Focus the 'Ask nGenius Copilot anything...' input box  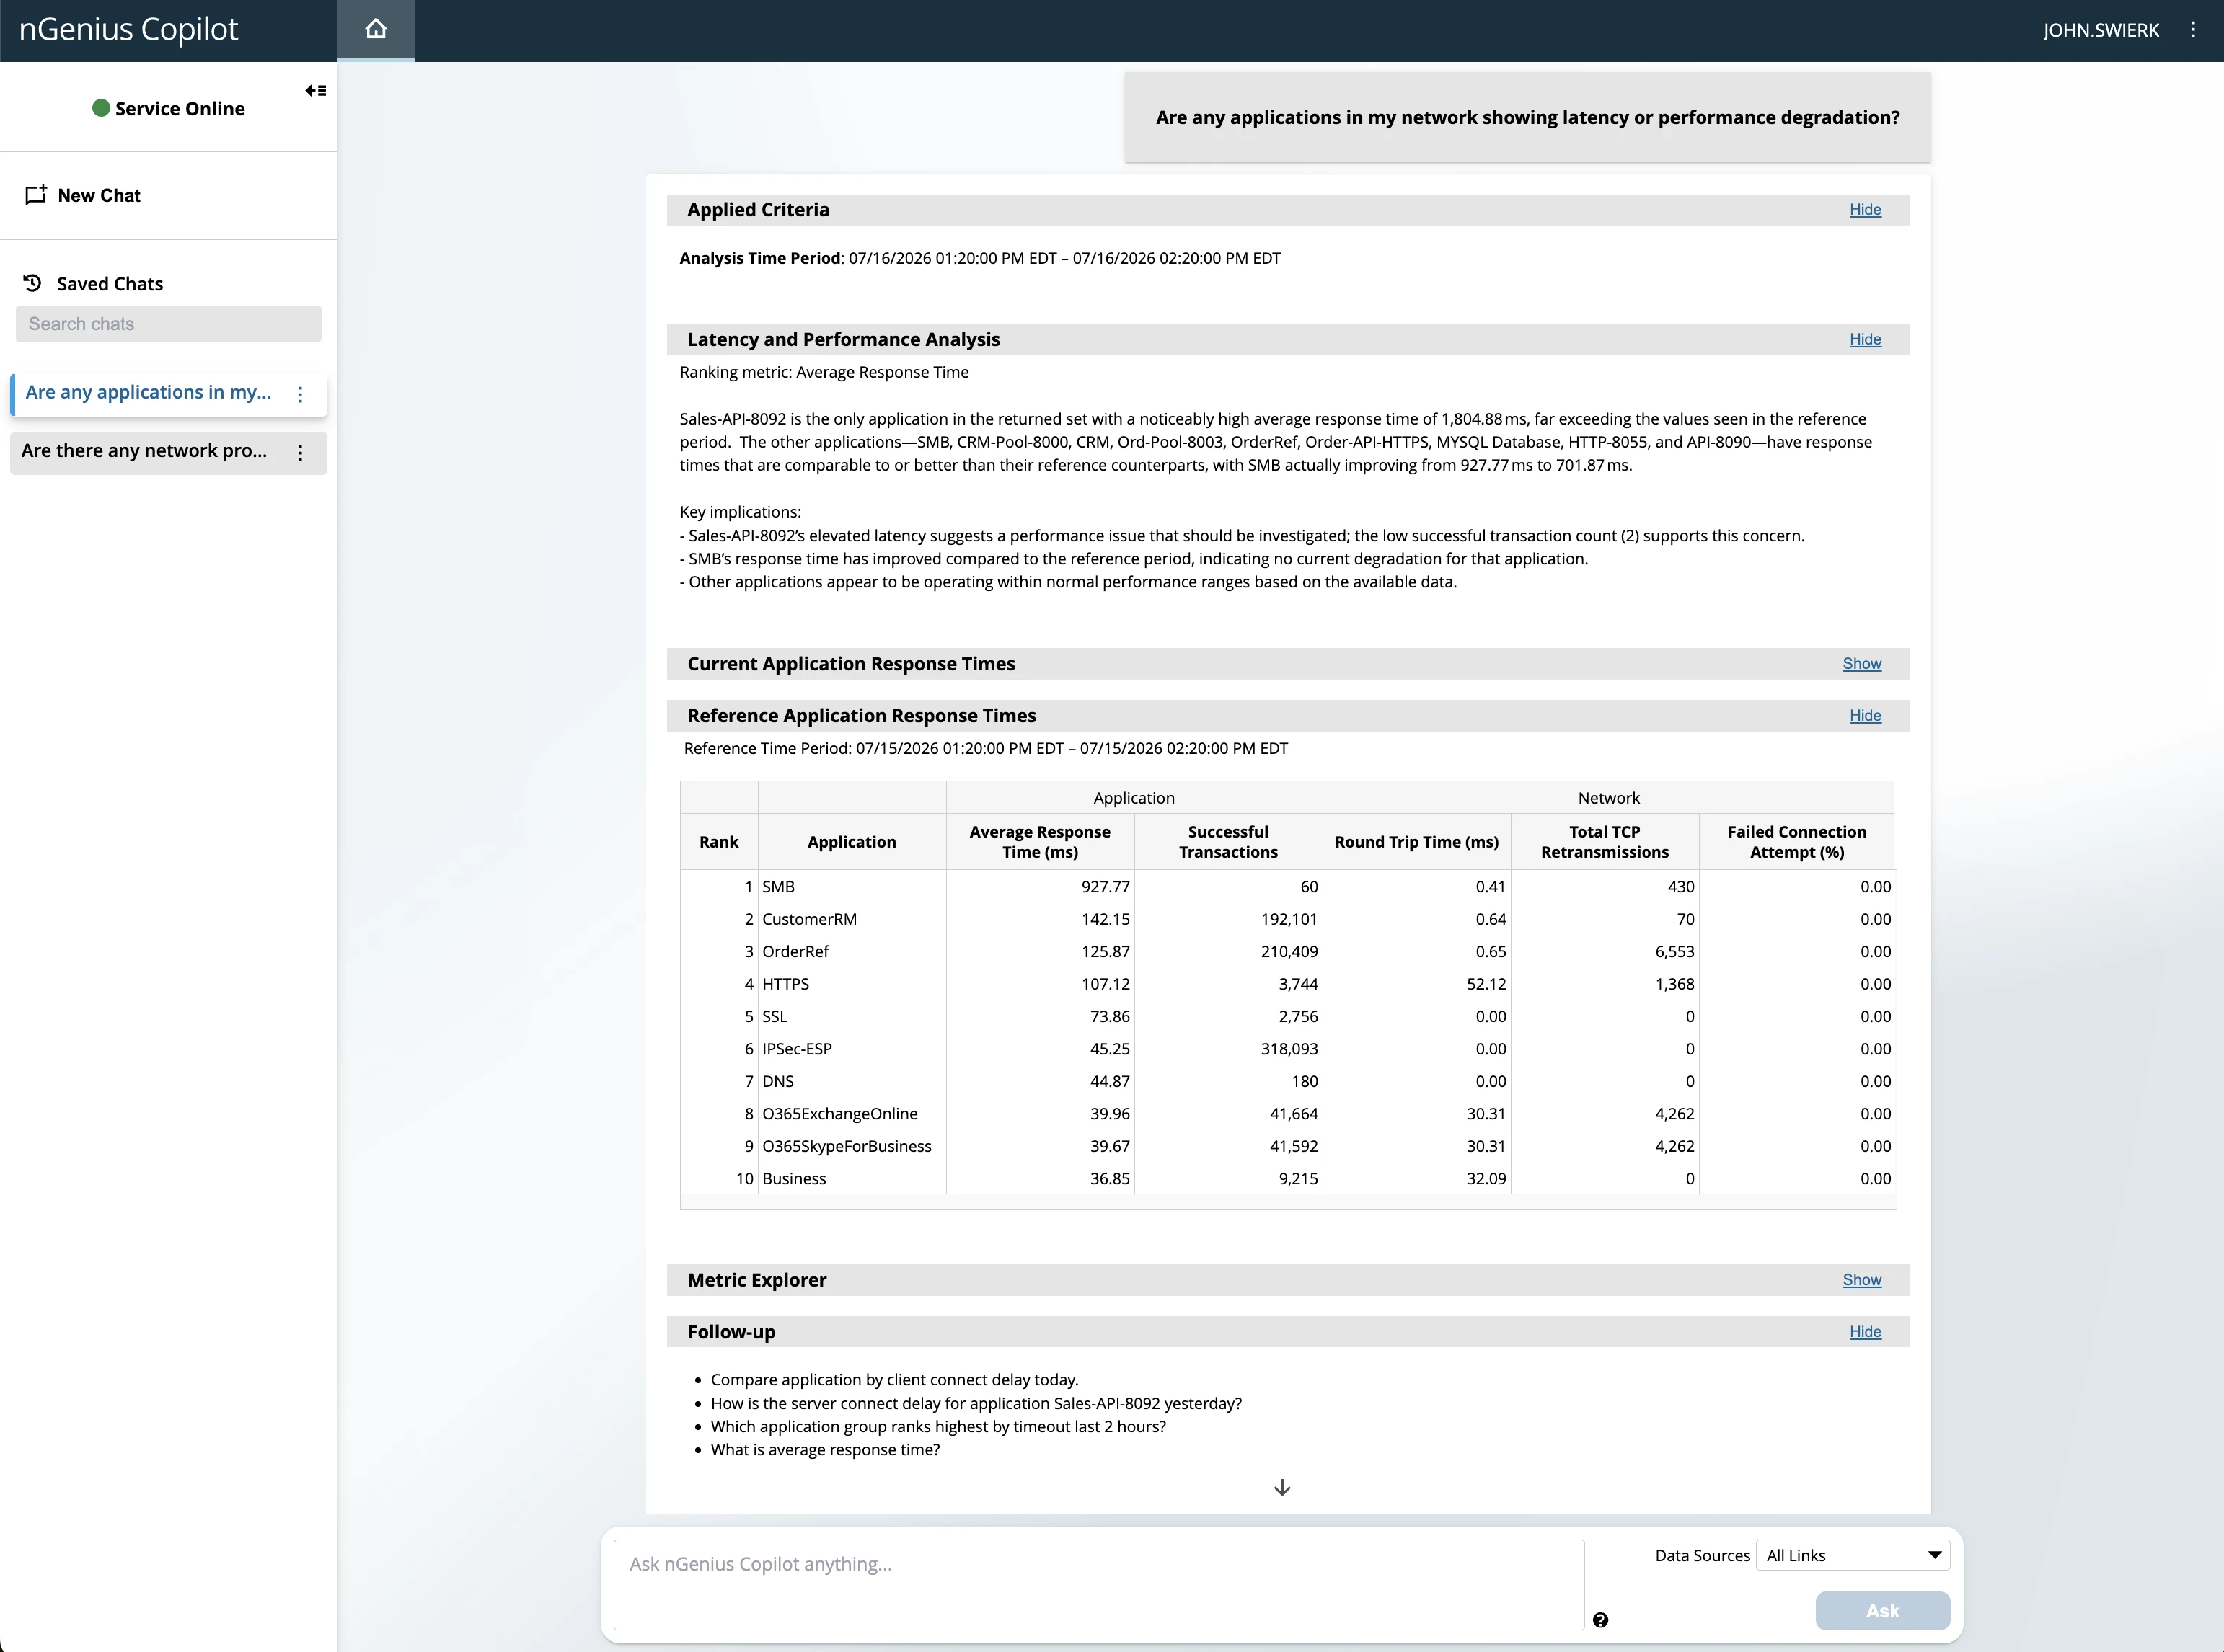(1098, 1585)
